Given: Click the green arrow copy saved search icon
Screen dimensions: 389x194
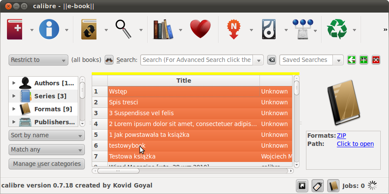Looking at the screenshot, I should (x=352, y=60).
